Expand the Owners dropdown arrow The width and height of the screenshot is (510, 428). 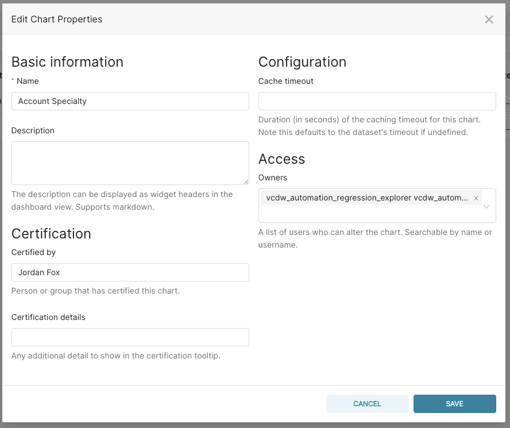pos(486,206)
